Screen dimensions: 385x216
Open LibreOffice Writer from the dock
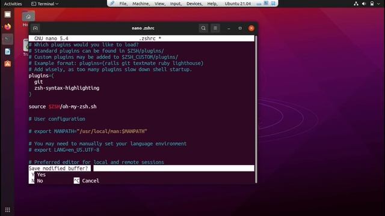(8, 52)
